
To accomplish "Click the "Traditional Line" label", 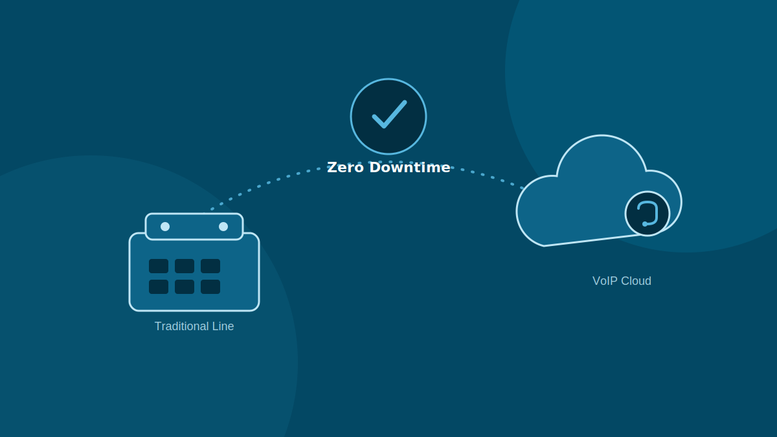I will click(194, 326).
